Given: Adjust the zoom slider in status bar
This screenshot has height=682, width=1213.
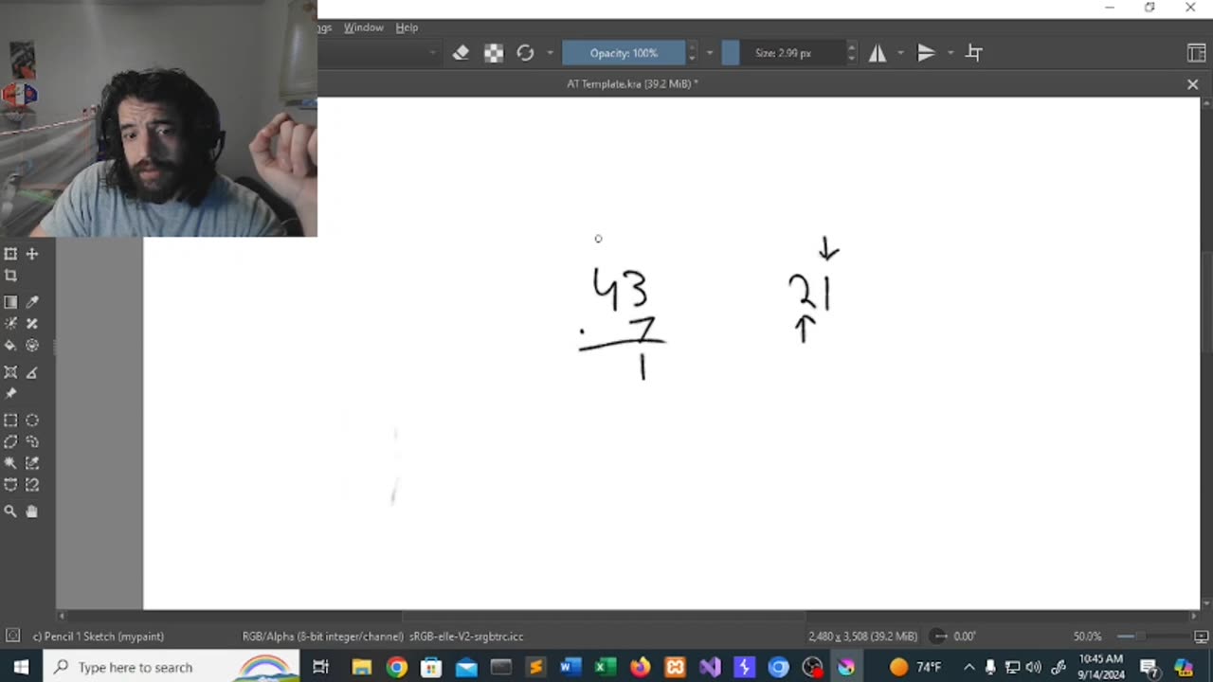Looking at the screenshot, I should coord(1150,637).
